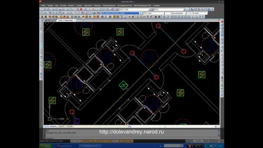Image resolution: width=263 pixels, height=148 pixels.
Task: Click the red exclamation mark toolbar icon
Action: (212, 9)
